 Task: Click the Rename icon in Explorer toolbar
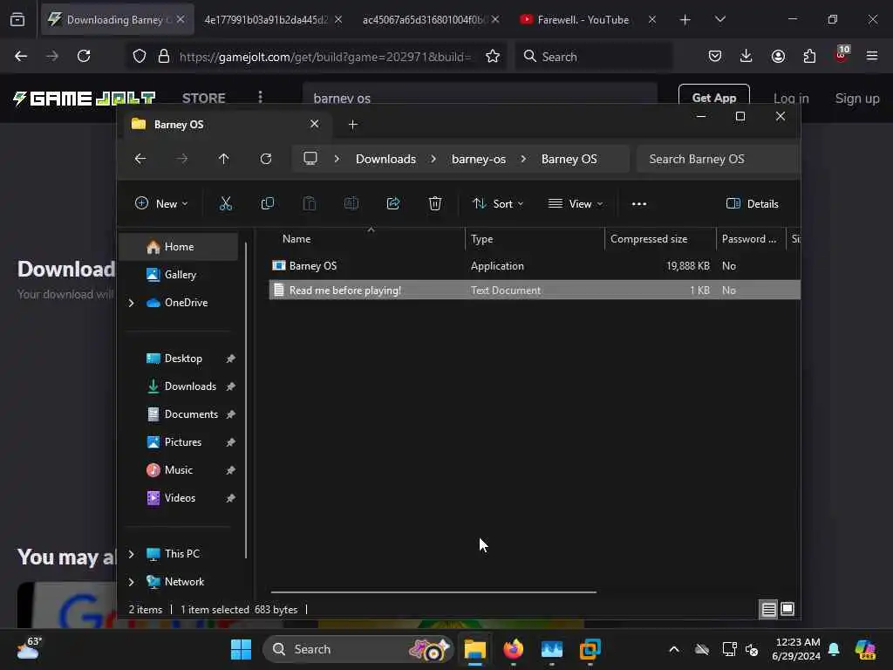coord(351,203)
